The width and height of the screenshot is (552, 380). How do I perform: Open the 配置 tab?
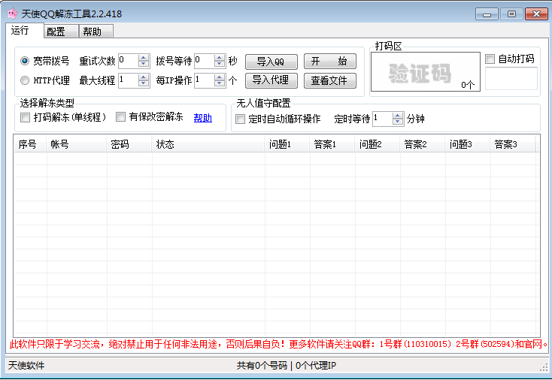(61, 32)
